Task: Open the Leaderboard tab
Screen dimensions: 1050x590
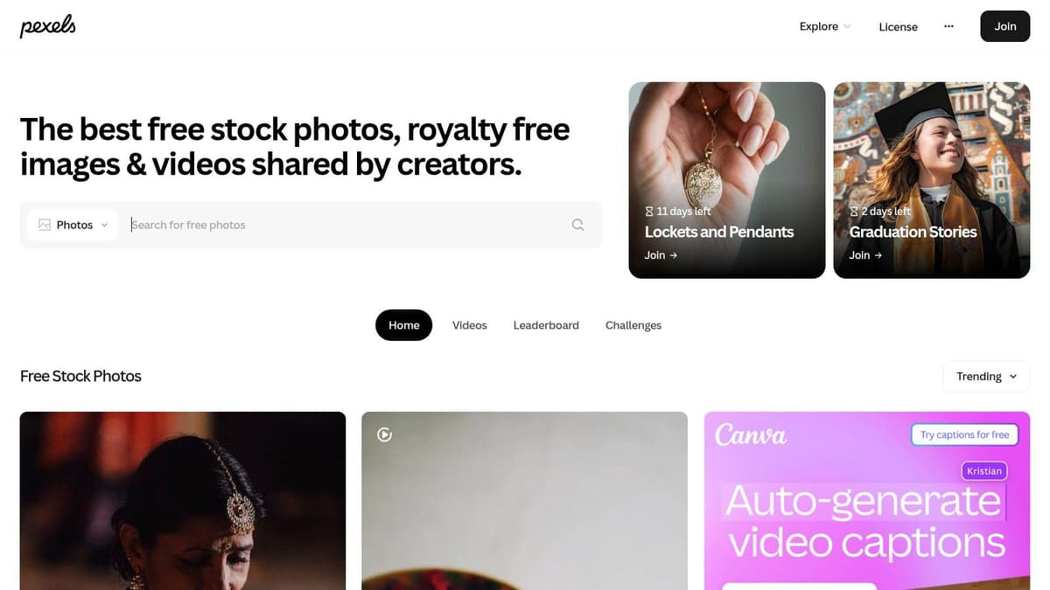Action: click(546, 325)
